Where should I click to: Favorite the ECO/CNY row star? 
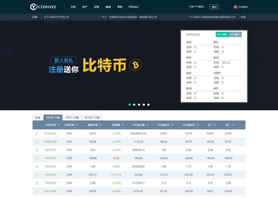click(37, 134)
